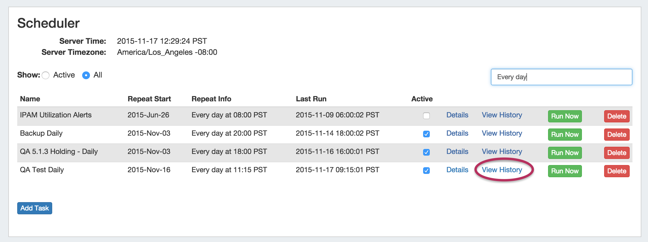
Task: Delete the Backup Daily task
Action: point(616,135)
